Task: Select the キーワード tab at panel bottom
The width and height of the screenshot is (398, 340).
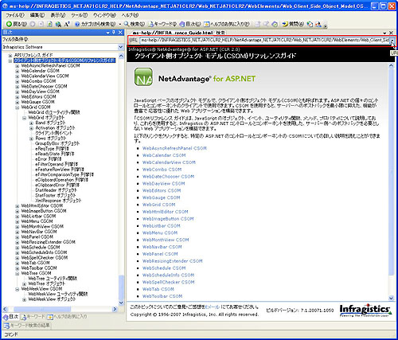Action: point(33,317)
